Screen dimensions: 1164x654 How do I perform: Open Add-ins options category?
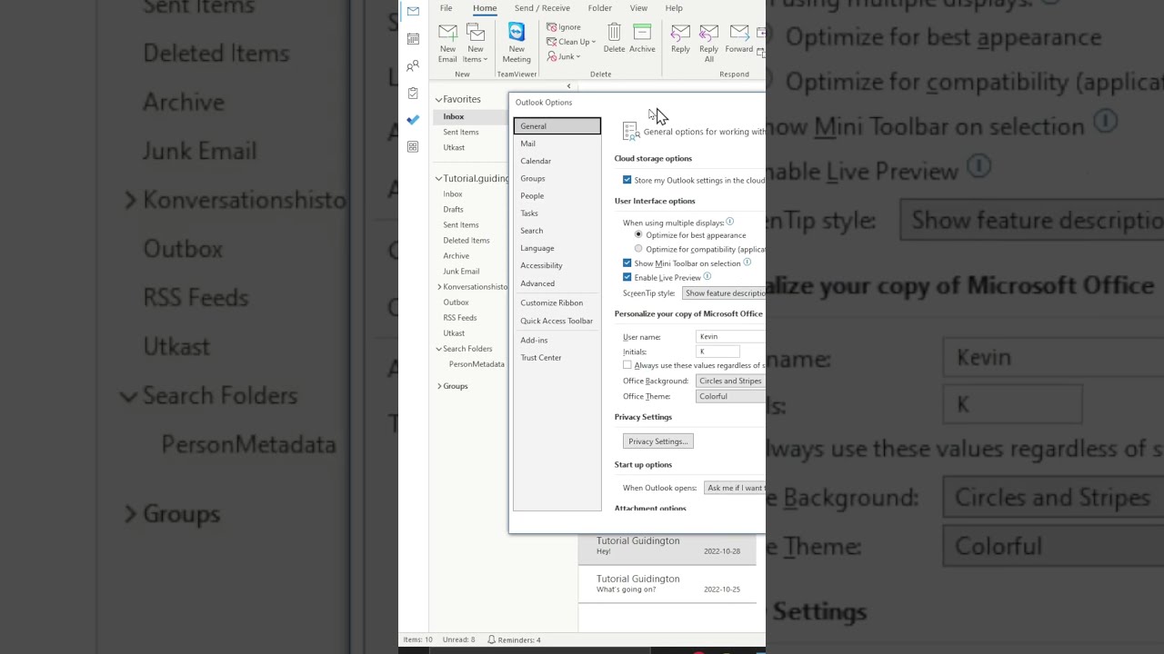click(557, 340)
